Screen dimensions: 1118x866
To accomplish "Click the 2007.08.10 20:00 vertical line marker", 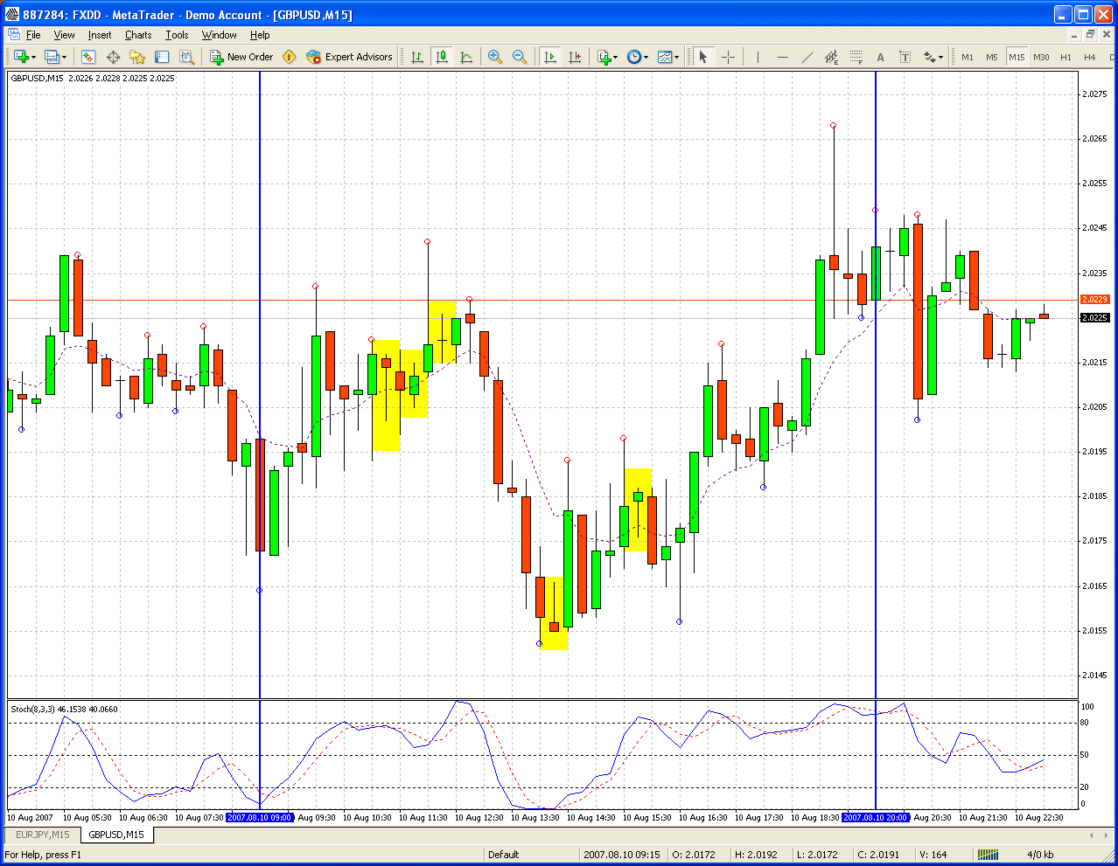I will 875,818.
